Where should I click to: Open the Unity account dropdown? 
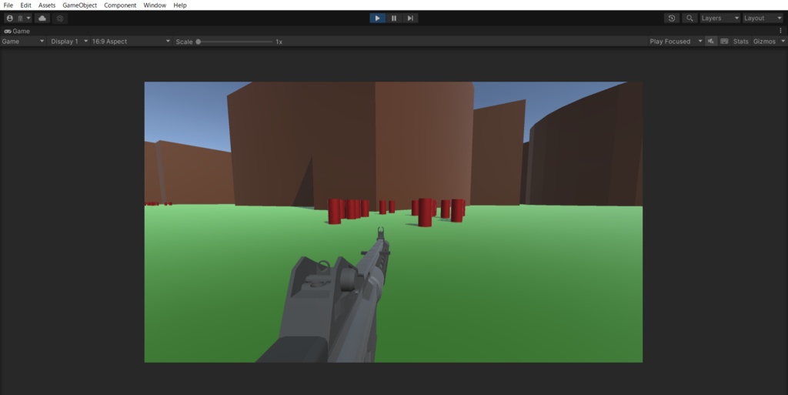18,18
